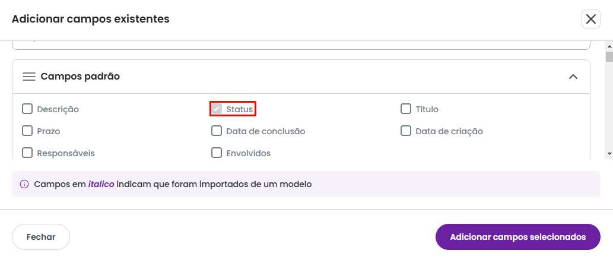Click the vertical scrollbar thumb
The height and width of the screenshot is (263, 613).
609,57
